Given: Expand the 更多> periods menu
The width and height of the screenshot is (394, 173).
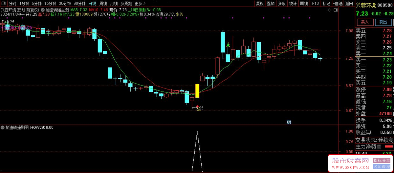Looking at the screenshot, I should [140, 4].
